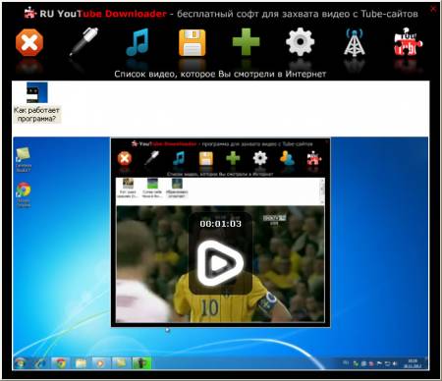The height and width of the screenshot is (381, 442).
Task: Click the pen icon in the inner Downloader window
Action: point(151,158)
